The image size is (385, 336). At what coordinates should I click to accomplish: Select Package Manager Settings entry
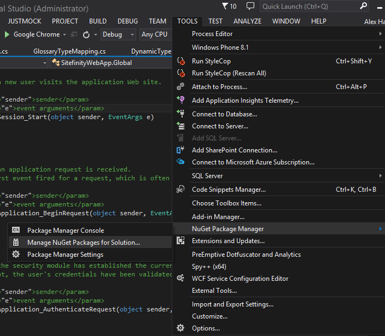coord(90,255)
